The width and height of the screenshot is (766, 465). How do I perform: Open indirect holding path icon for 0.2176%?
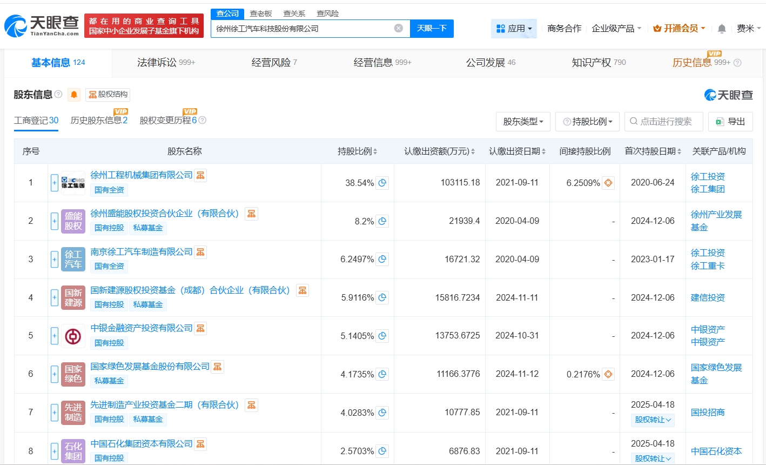pyautogui.click(x=608, y=374)
